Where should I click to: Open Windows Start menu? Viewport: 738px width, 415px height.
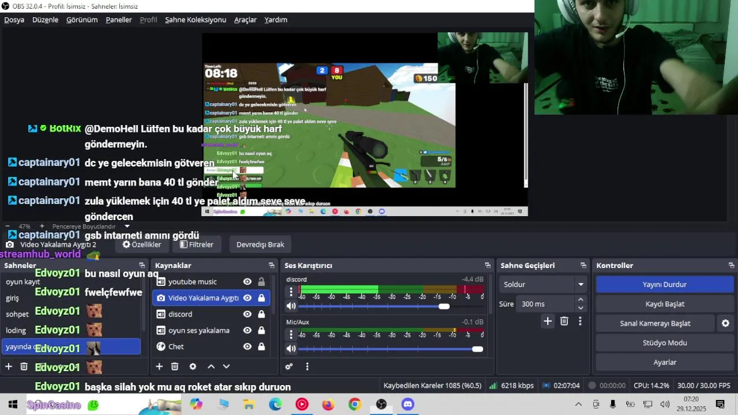tap(13, 405)
